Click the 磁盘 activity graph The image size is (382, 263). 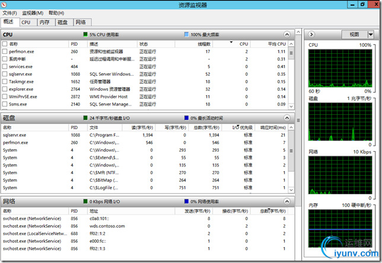pos(340,121)
